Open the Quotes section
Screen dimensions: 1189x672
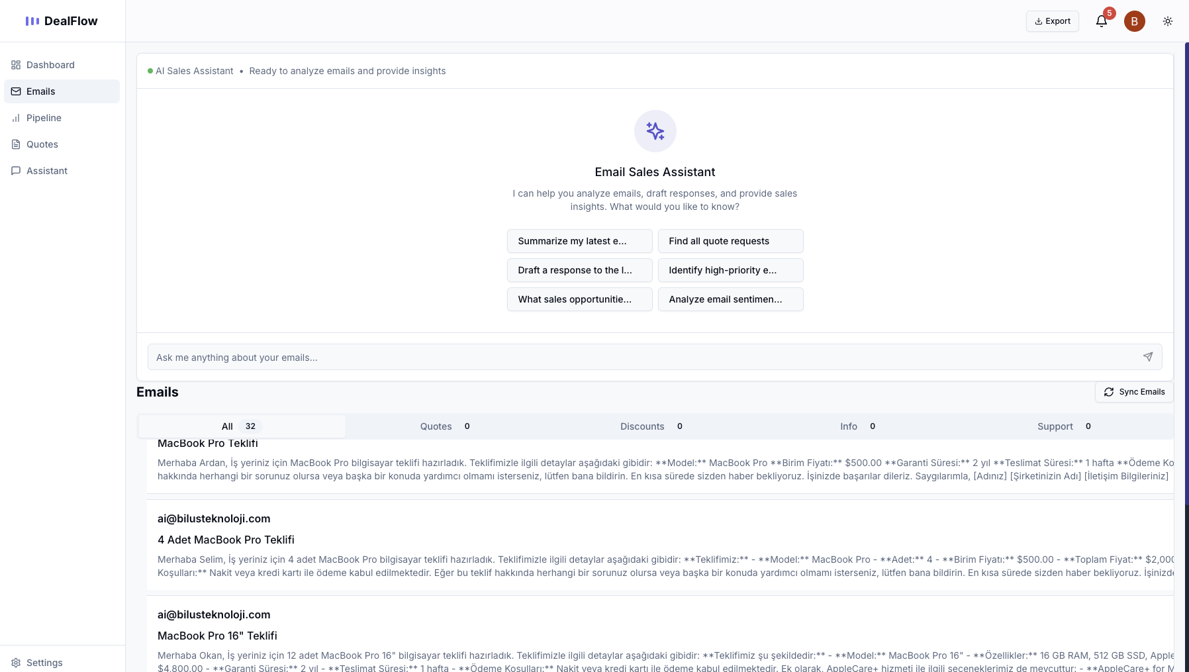point(42,144)
